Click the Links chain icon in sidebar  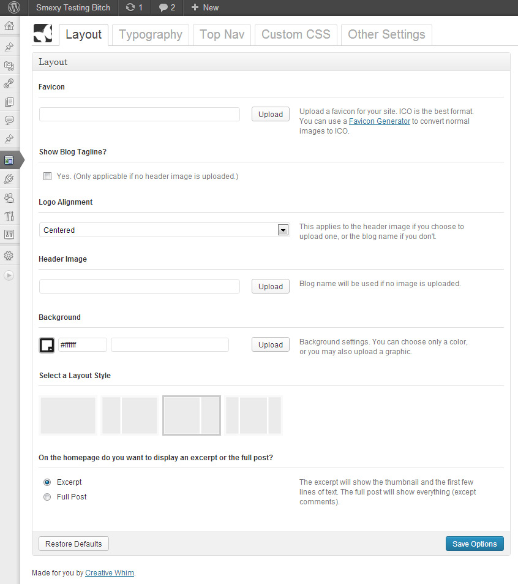tap(9, 84)
